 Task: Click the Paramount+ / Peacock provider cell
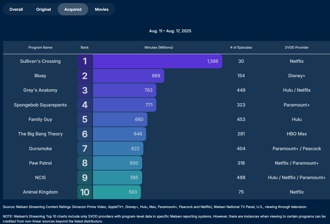click(x=297, y=149)
